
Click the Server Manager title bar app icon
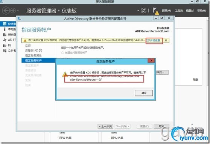pyautogui.click(x=2, y=2)
